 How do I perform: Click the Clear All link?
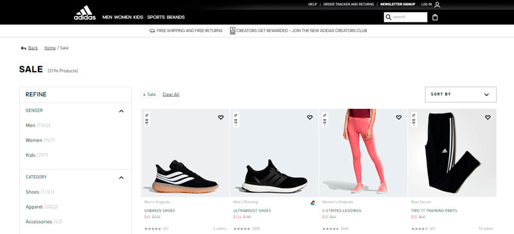[171, 95]
